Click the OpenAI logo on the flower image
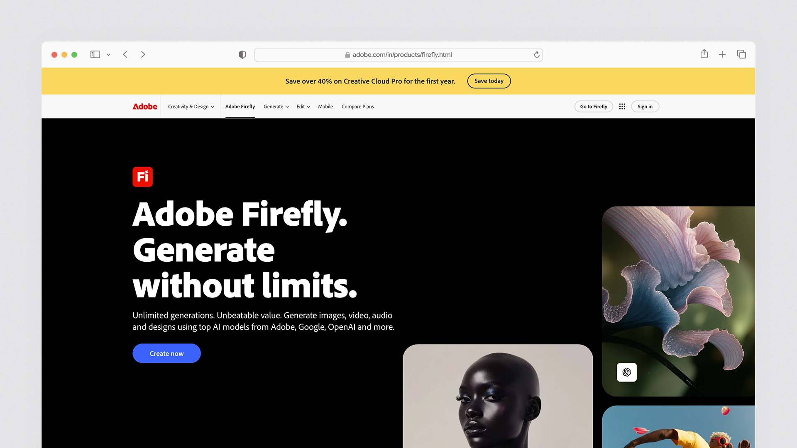Image resolution: width=797 pixels, height=448 pixels. tap(627, 372)
